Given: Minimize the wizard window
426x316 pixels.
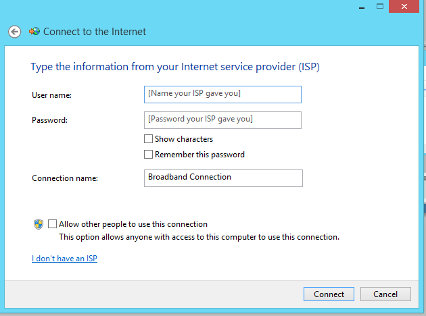Looking at the screenshot, I should pyautogui.click(x=361, y=6).
